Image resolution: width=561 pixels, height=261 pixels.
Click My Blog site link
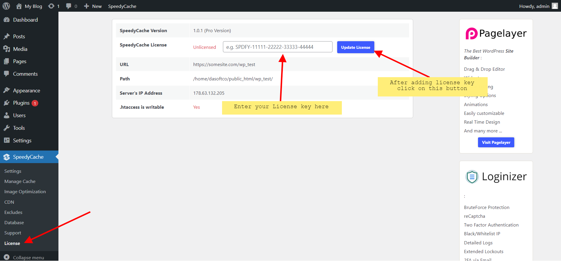point(33,6)
